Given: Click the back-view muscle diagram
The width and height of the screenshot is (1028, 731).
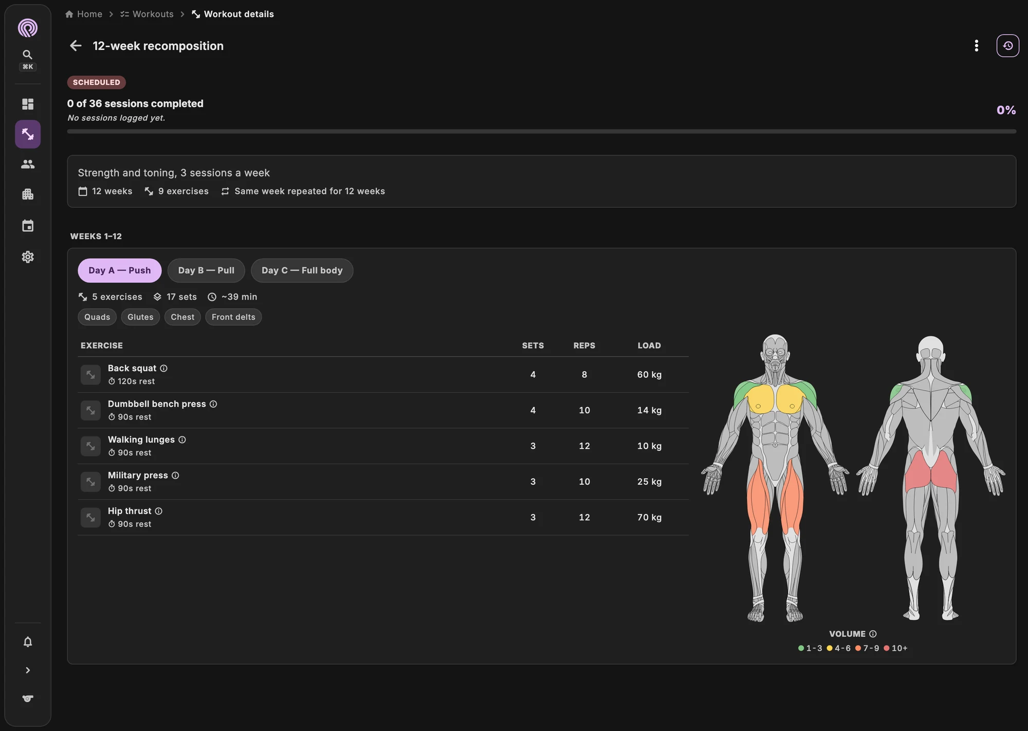Looking at the screenshot, I should [x=931, y=478].
